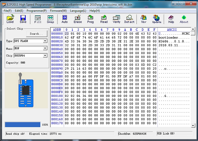The height and width of the screenshot is (141, 198).
Task: Detect the chip with the Detect icon
Action: click(x=129, y=19)
